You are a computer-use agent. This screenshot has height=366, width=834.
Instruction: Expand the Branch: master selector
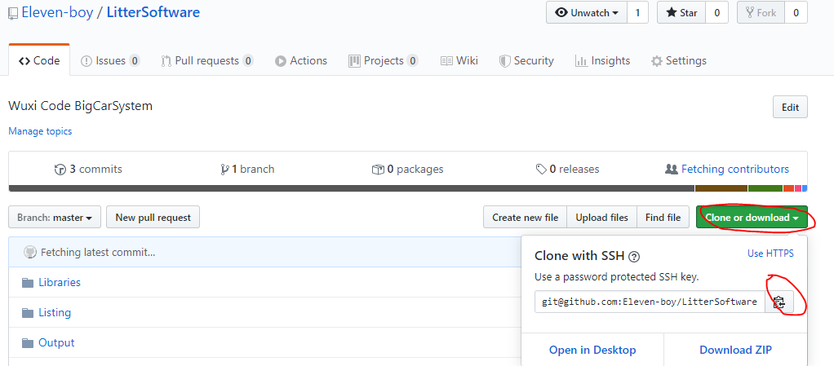click(55, 218)
